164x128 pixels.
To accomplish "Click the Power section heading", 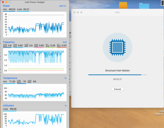I will click(x=6, y=5).
